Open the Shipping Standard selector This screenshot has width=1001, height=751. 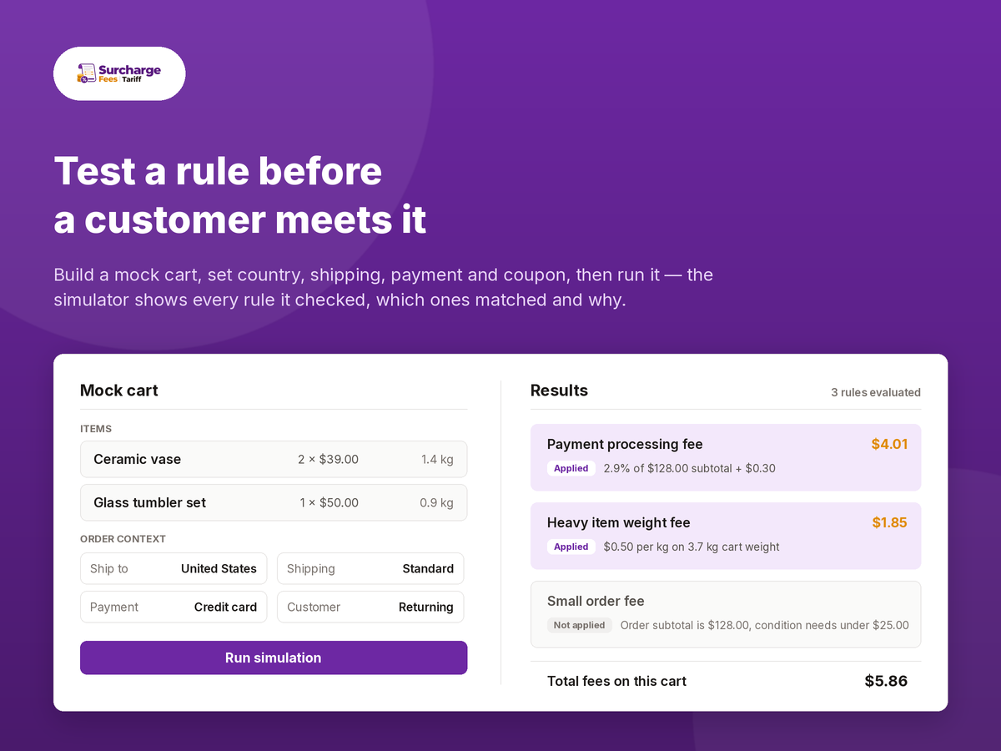pos(370,568)
